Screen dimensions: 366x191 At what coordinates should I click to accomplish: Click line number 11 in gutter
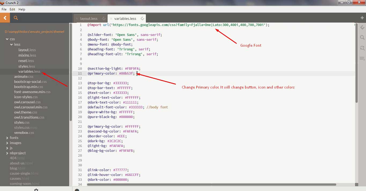point(80,74)
